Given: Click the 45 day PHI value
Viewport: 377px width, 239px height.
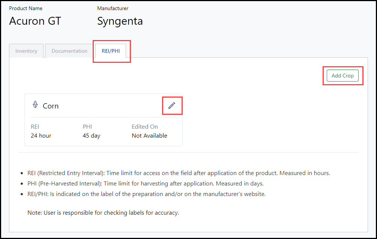Looking at the screenshot, I should tap(92, 135).
